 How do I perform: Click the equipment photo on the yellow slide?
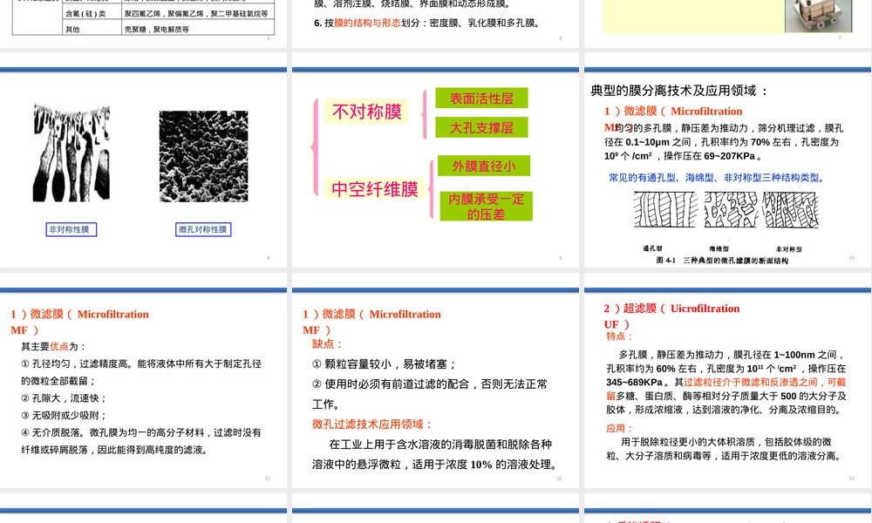point(818,16)
